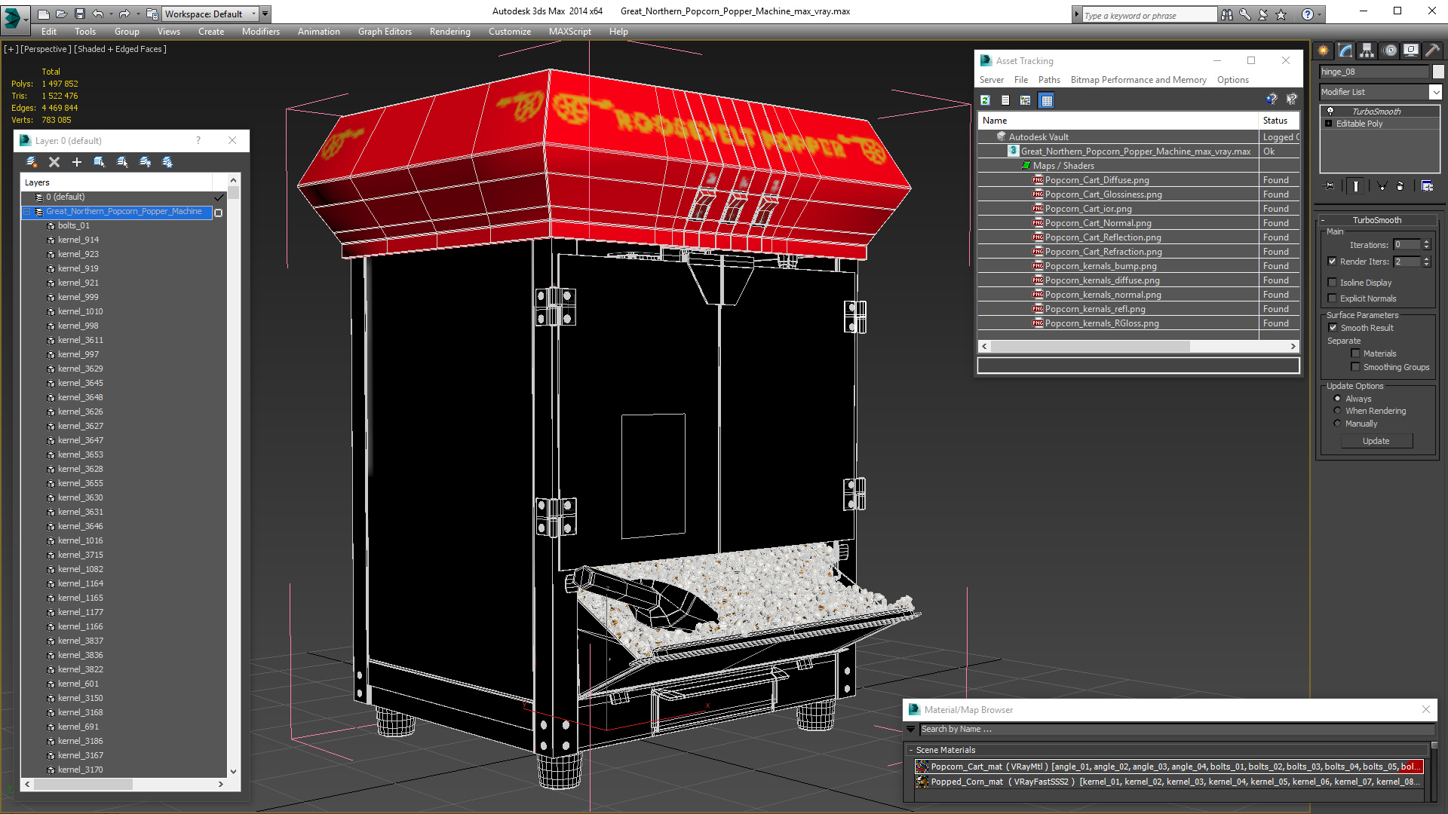Screen dimensions: 1448x814
Task: Open the MAXScript menu
Action: click(x=570, y=32)
